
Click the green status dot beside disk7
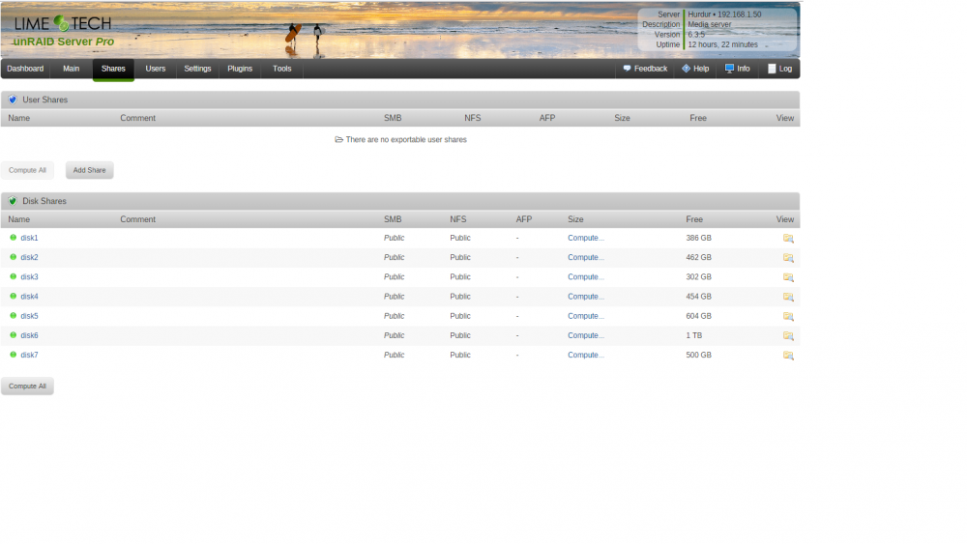coord(13,355)
